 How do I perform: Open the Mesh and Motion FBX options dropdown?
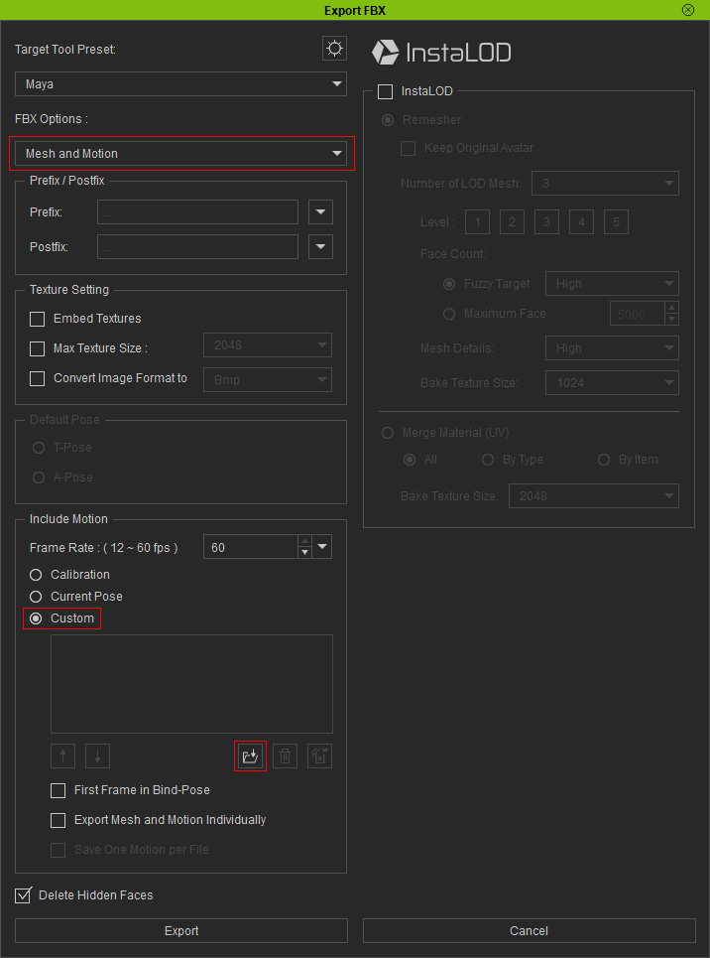[182, 154]
